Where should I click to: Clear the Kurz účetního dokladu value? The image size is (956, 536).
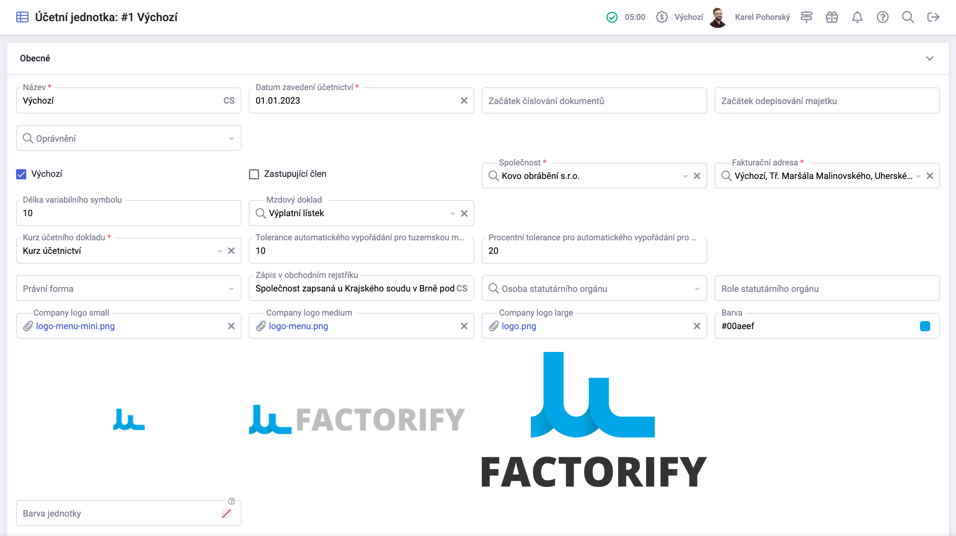pos(231,251)
